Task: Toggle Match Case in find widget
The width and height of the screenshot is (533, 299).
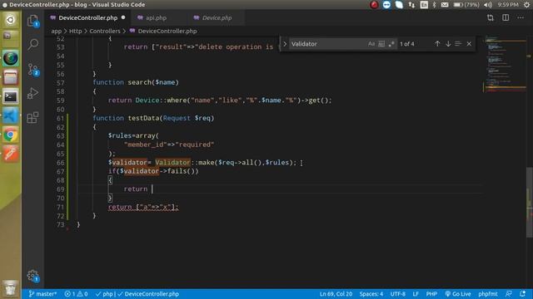Action: [x=371, y=44]
